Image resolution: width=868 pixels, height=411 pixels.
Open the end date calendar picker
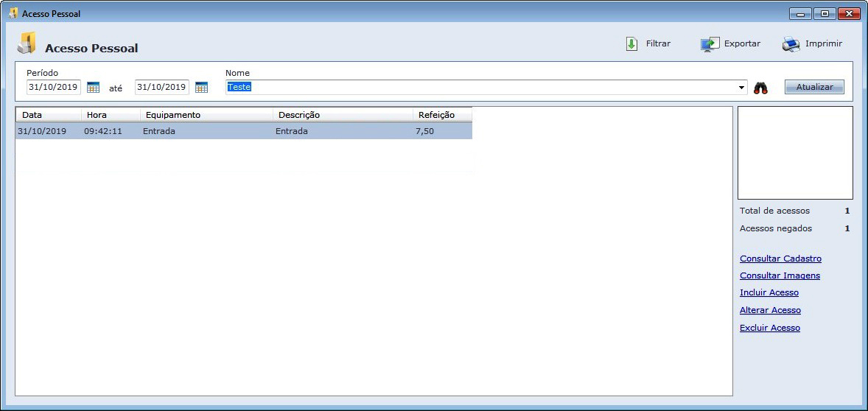pyautogui.click(x=201, y=88)
